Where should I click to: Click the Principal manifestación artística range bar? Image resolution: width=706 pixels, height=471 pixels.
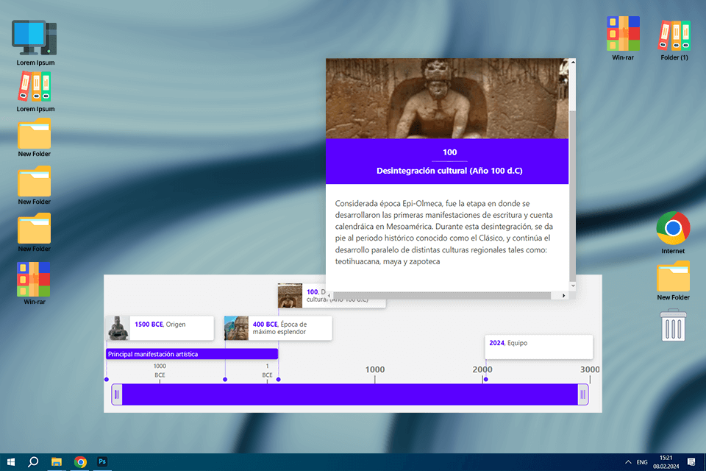[192, 354]
